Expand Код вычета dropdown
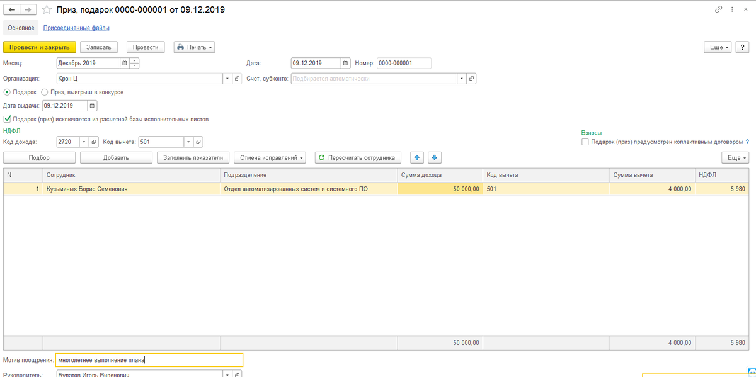Viewport: 756px width, 377px height. pos(188,142)
